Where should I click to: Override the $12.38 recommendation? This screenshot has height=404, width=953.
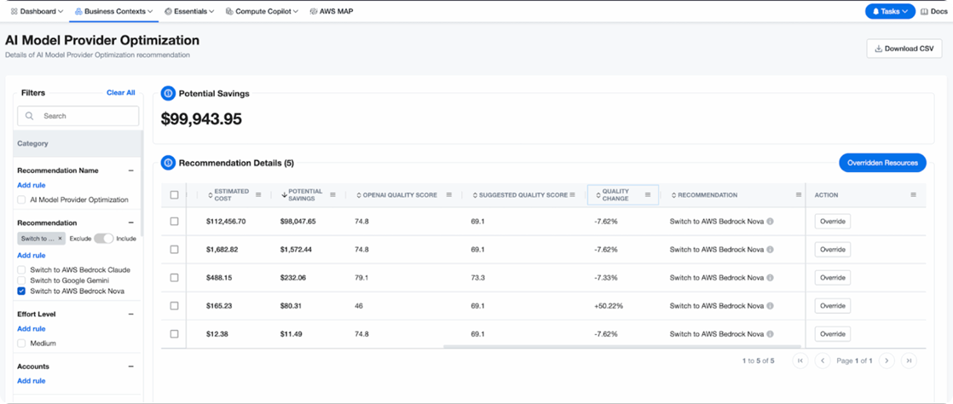(833, 333)
